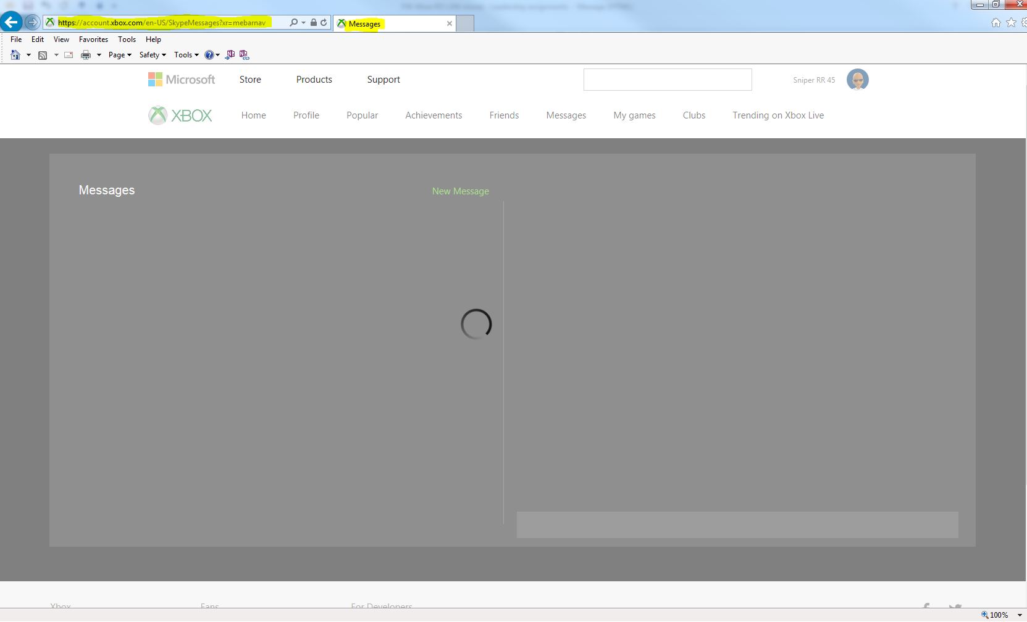Screen dimensions: 1027x622
Task: Open a new blank tab
Action: pos(465,23)
